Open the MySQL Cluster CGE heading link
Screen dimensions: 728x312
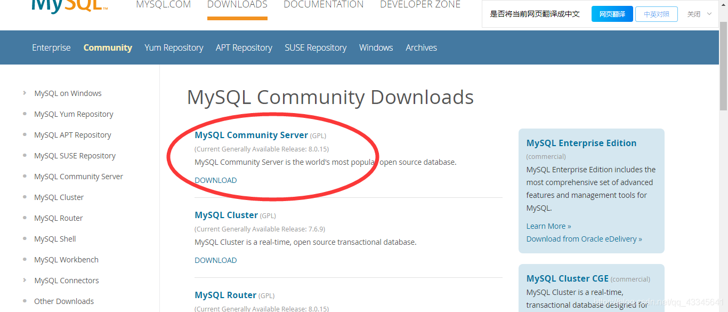click(567, 278)
